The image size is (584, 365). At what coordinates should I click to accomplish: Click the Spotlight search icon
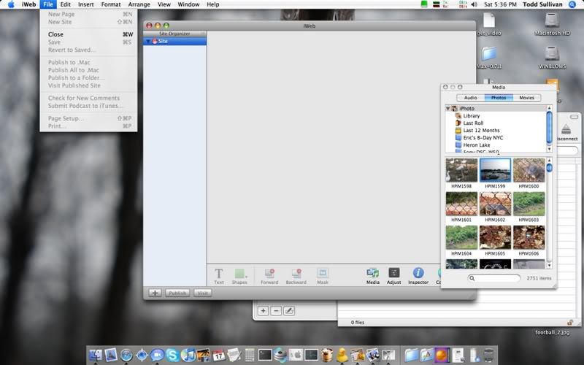pyautogui.click(x=572, y=4)
